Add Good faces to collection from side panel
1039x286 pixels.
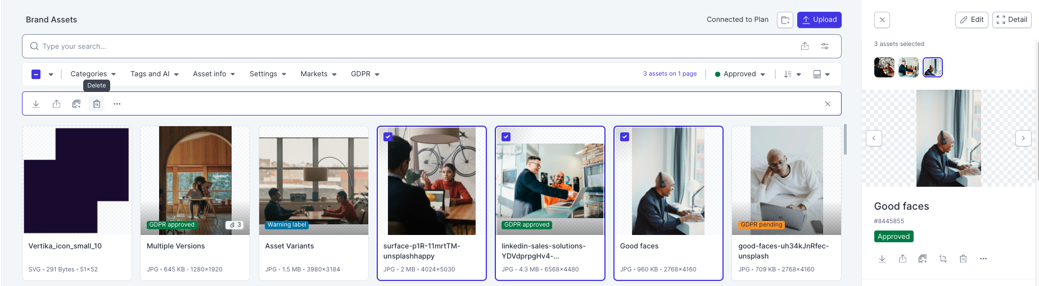click(x=923, y=259)
